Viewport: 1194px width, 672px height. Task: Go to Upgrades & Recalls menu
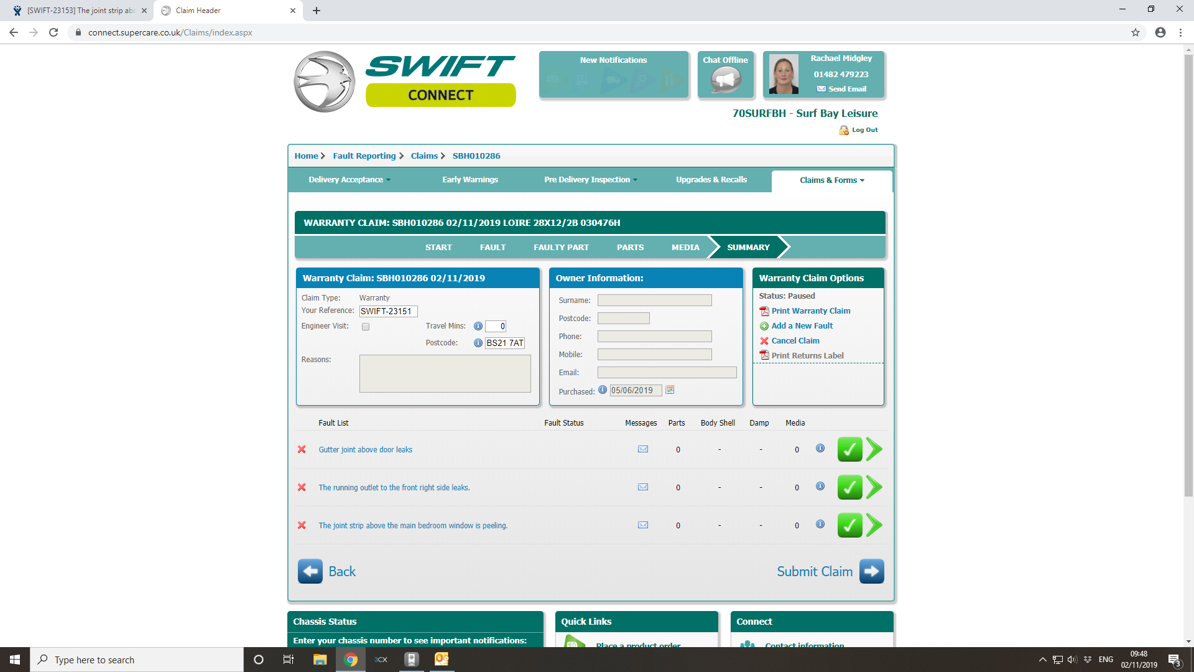(x=711, y=180)
